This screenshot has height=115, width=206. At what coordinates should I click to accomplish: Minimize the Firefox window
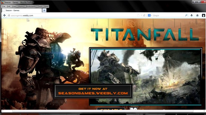pyautogui.click(x=194, y=2)
